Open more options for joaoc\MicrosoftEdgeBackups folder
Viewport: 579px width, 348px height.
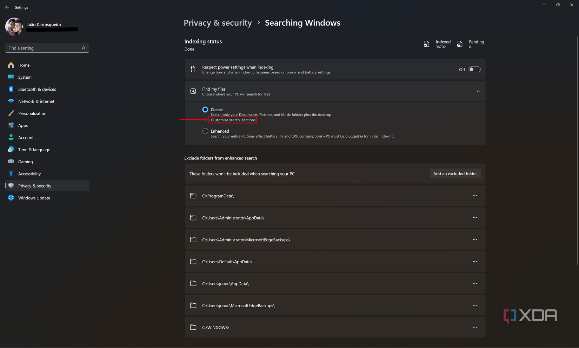475,306
